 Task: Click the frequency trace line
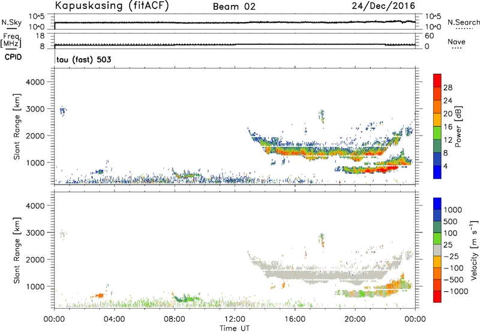coord(235,44)
